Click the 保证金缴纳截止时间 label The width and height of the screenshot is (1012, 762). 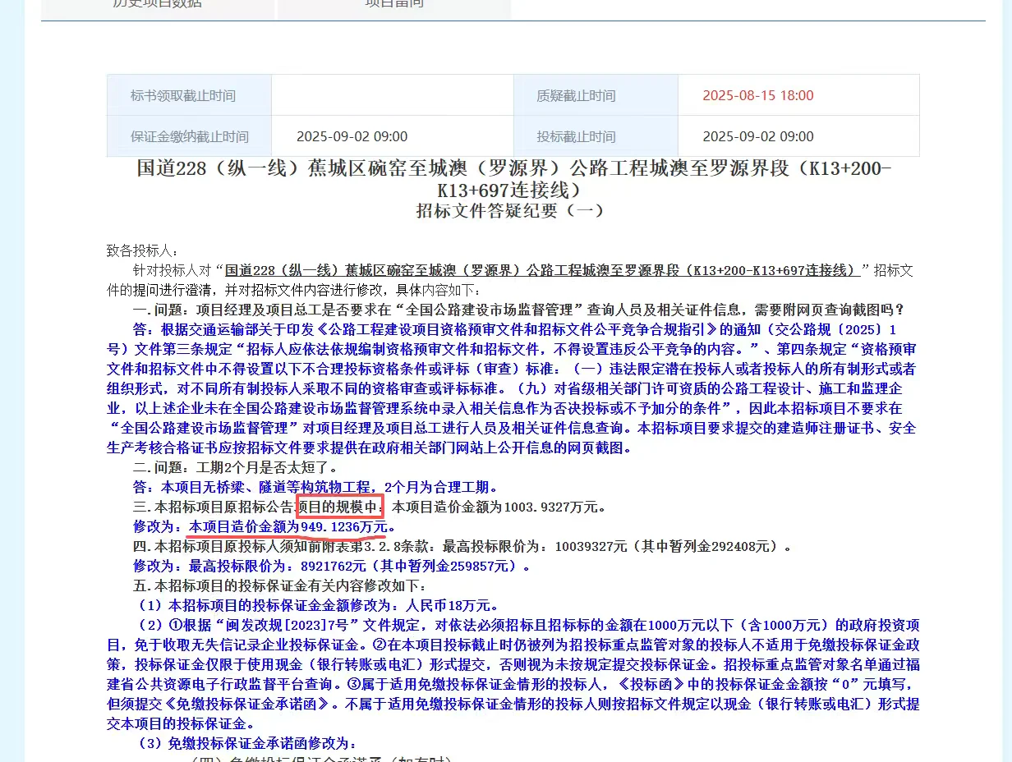coord(187,135)
